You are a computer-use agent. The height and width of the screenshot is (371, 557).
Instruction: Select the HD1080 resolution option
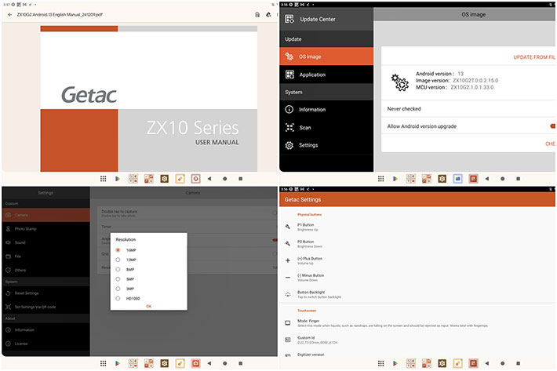[x=118, y=298]
